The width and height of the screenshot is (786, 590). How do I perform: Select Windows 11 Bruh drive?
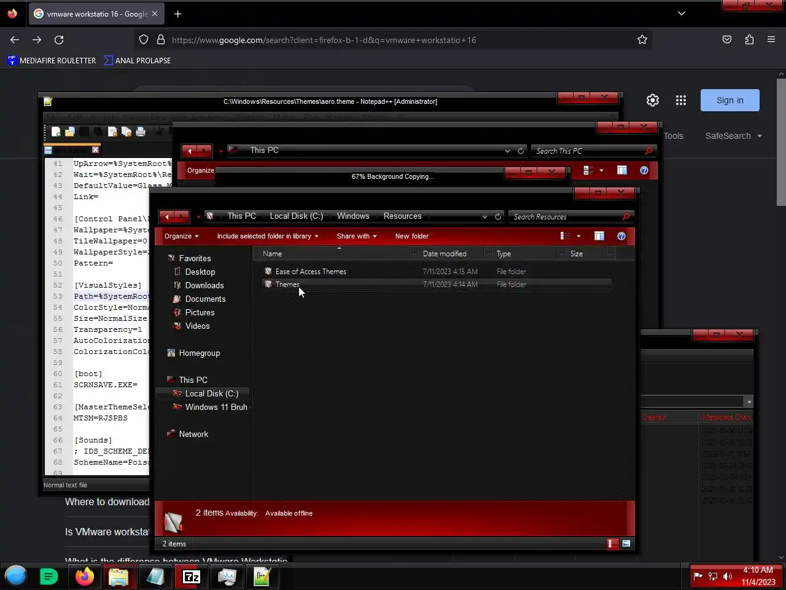[212, 407]
